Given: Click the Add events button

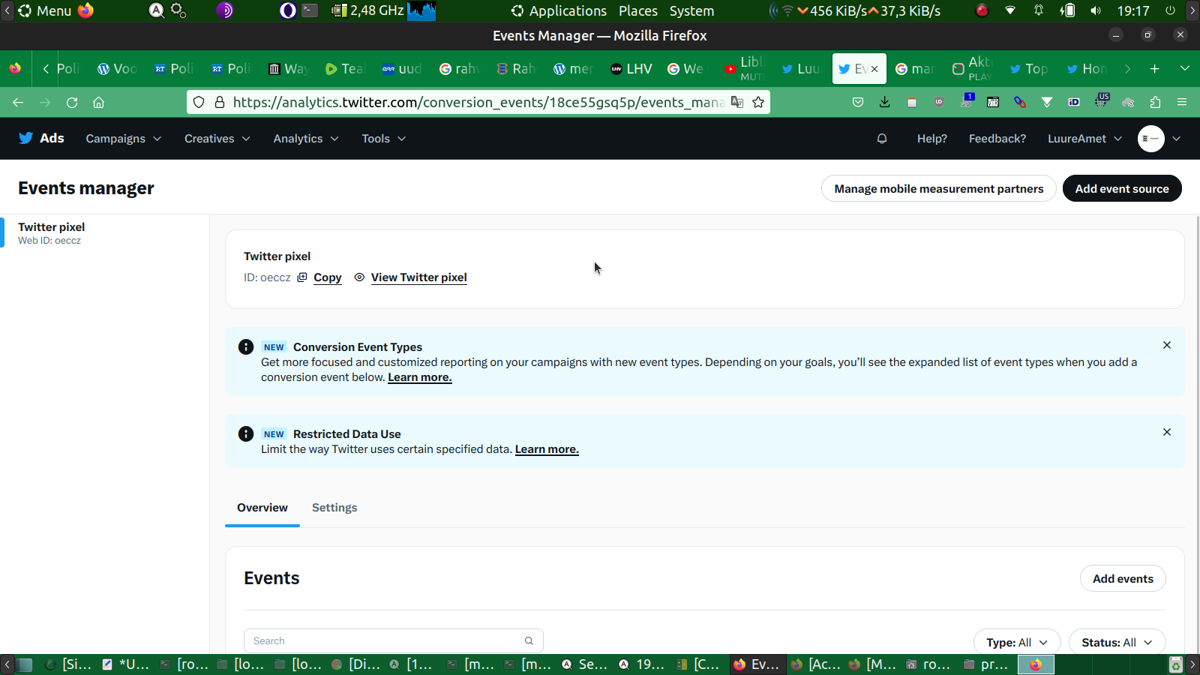Looking at the screenshot, I should point(1123,579).
